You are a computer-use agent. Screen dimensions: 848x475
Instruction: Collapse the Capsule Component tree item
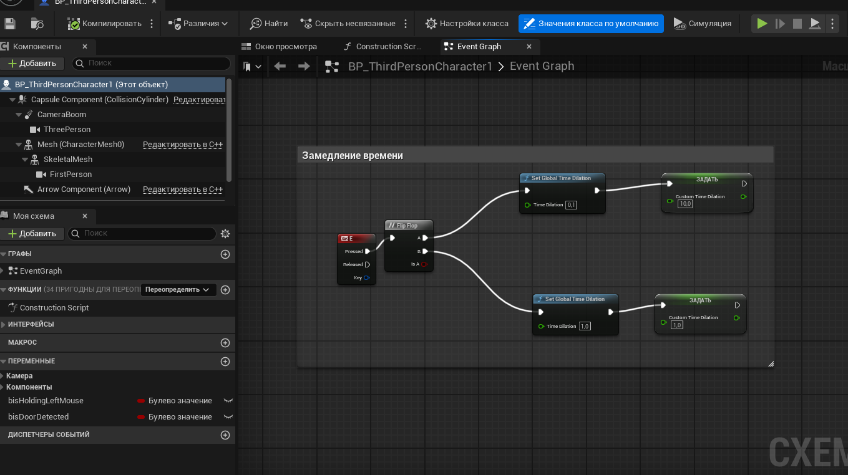[x=12, y=100]
